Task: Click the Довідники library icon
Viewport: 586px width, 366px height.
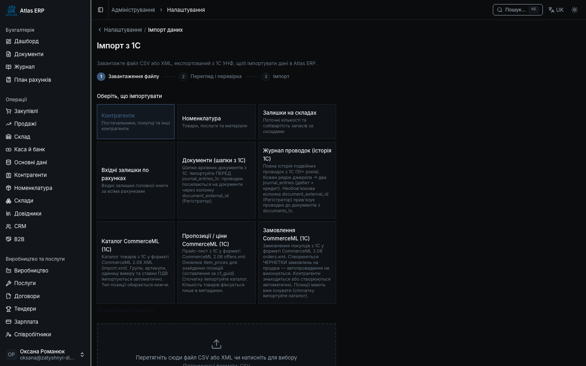Action: click(x=9, y=213)
